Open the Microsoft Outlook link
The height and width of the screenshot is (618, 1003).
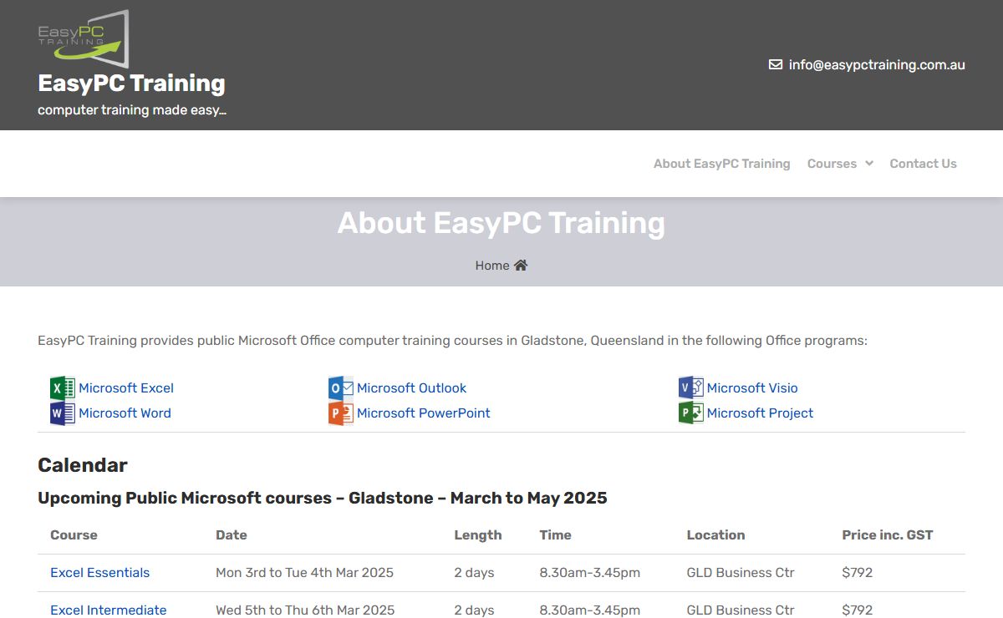(411, 388)
